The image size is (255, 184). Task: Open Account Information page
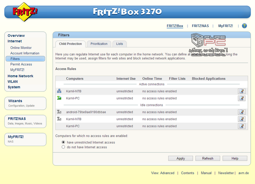click(25, 53)
